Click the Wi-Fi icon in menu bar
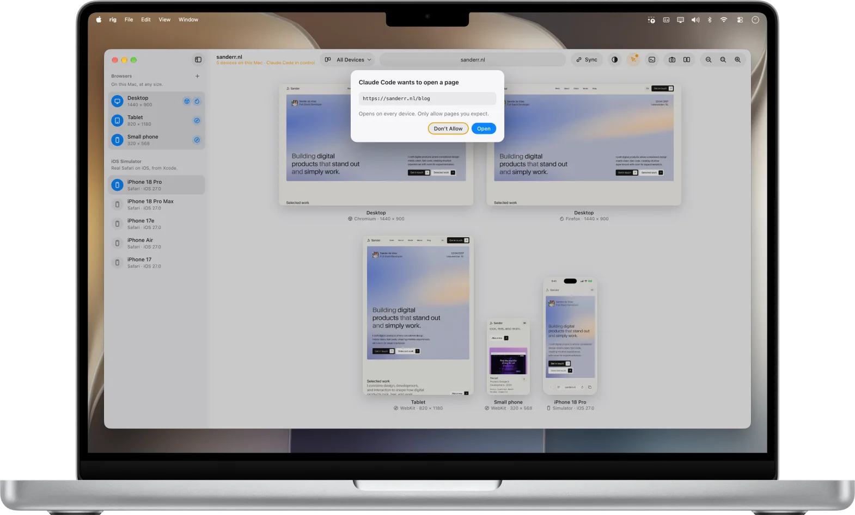855x515 pixels. coord(724,20)
